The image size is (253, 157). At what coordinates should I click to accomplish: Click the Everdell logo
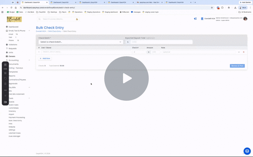(x=14, y=19)
